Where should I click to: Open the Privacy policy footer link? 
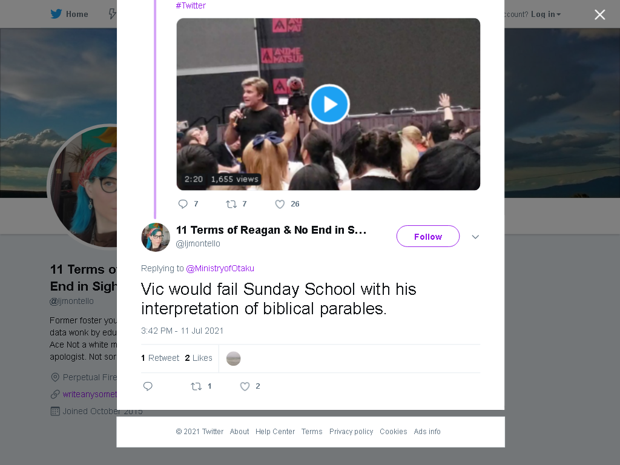tap(351, 431)
